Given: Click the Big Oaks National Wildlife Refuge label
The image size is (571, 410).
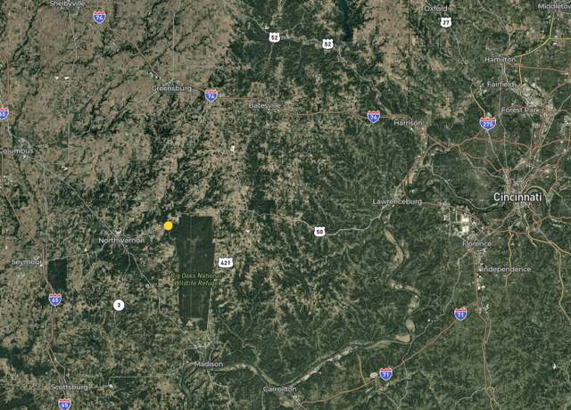Looking at the screenshot, I should coord(196,279).
